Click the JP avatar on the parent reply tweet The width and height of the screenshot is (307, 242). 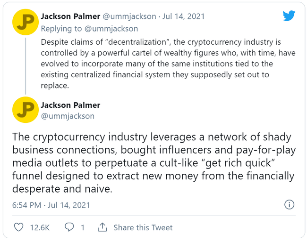coord(25,24)
